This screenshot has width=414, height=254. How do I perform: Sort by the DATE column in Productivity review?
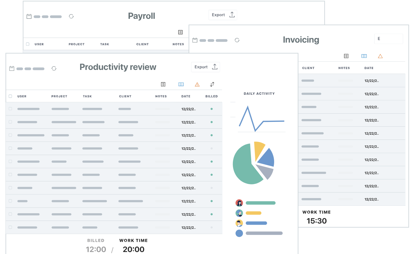(x=186, y=96)
